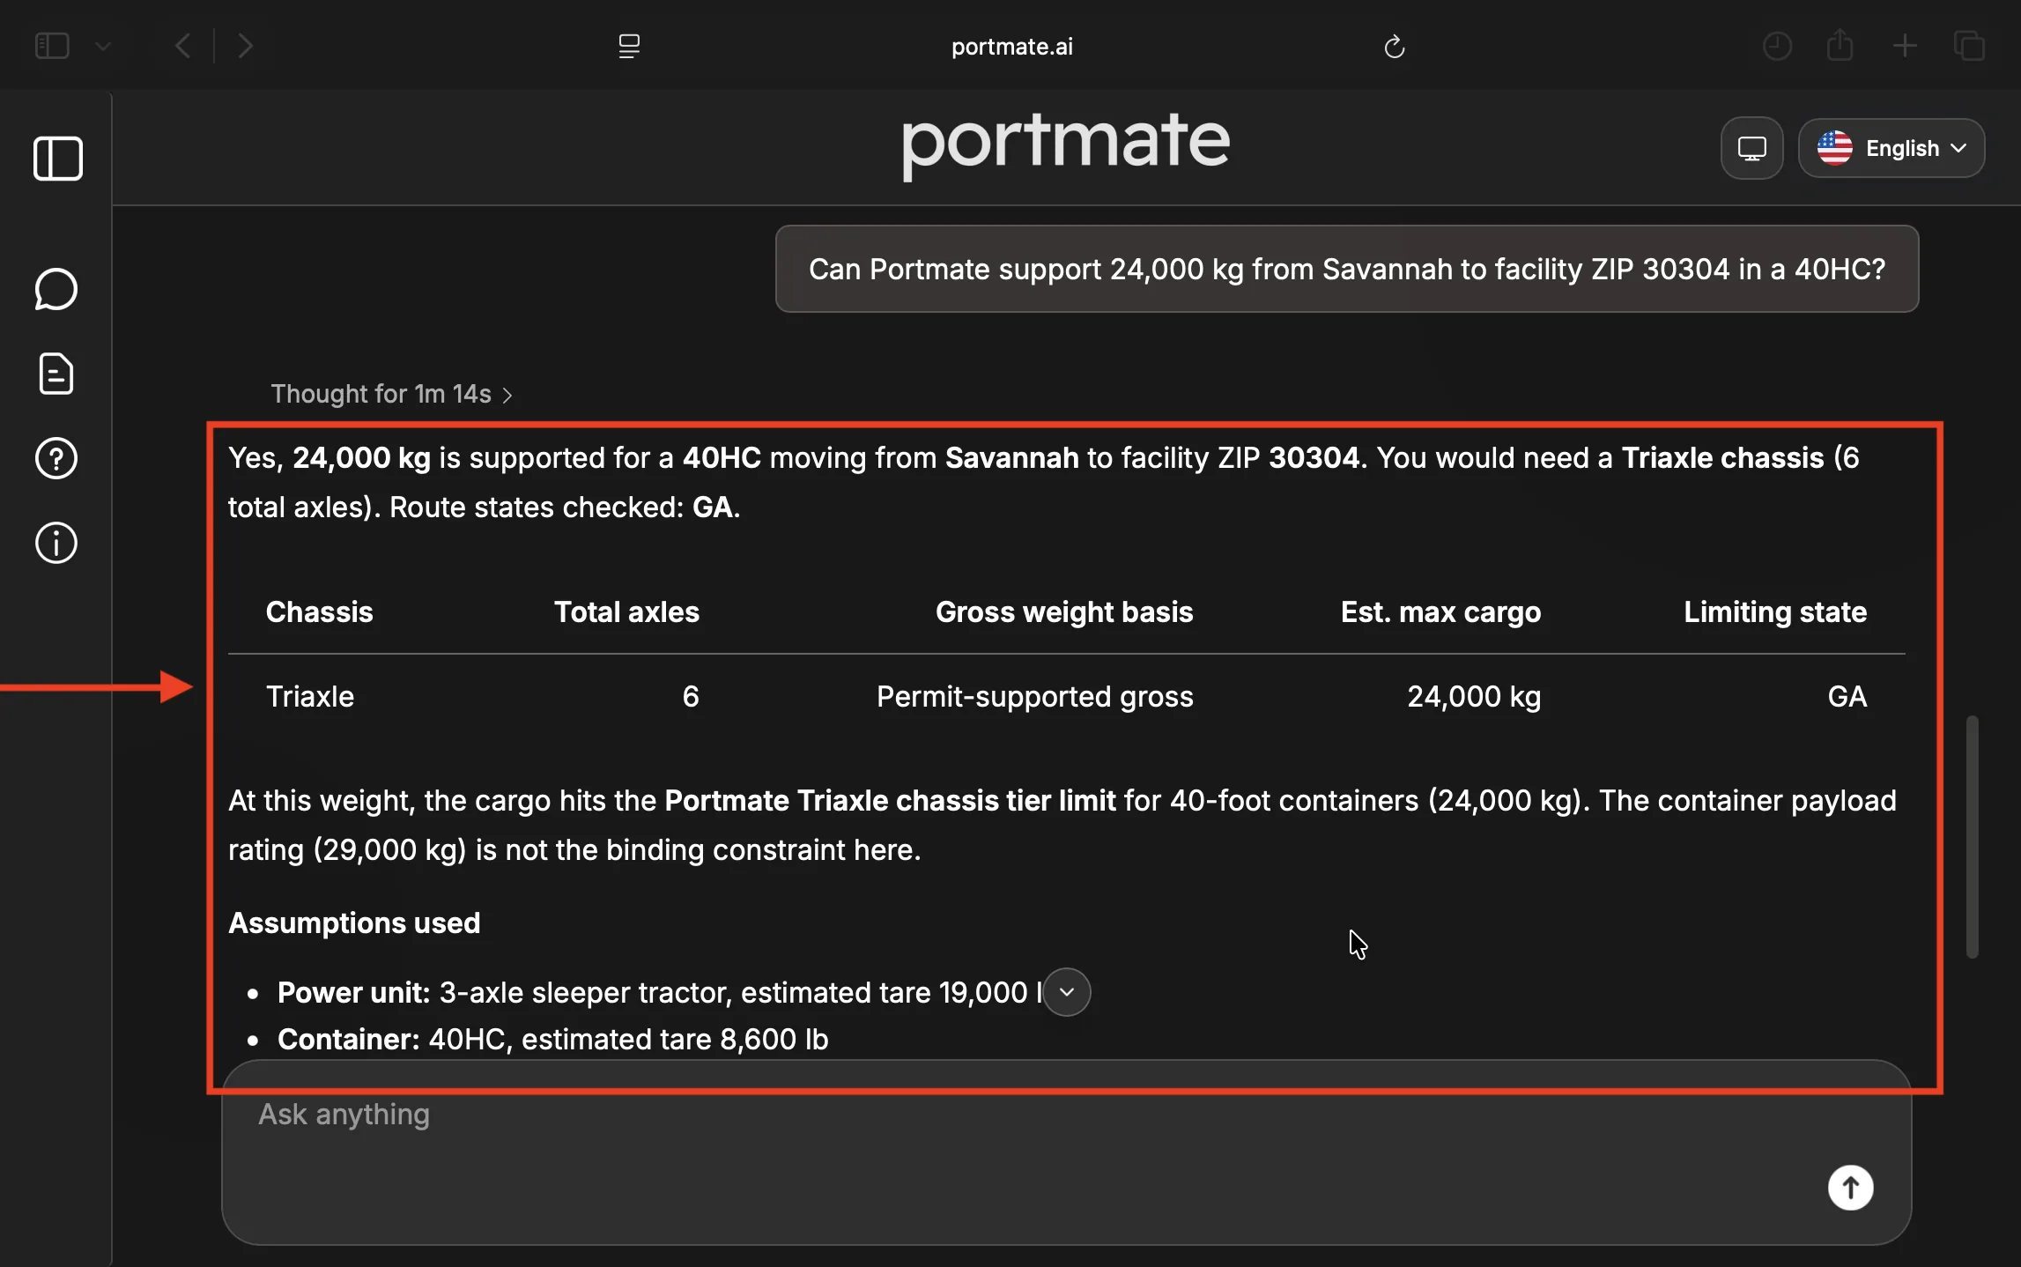Expand the 'Thought for 1m 14s' section
Image resolution: width=2021 pixels, height=1267 pixels.
[x=391, y=394]
